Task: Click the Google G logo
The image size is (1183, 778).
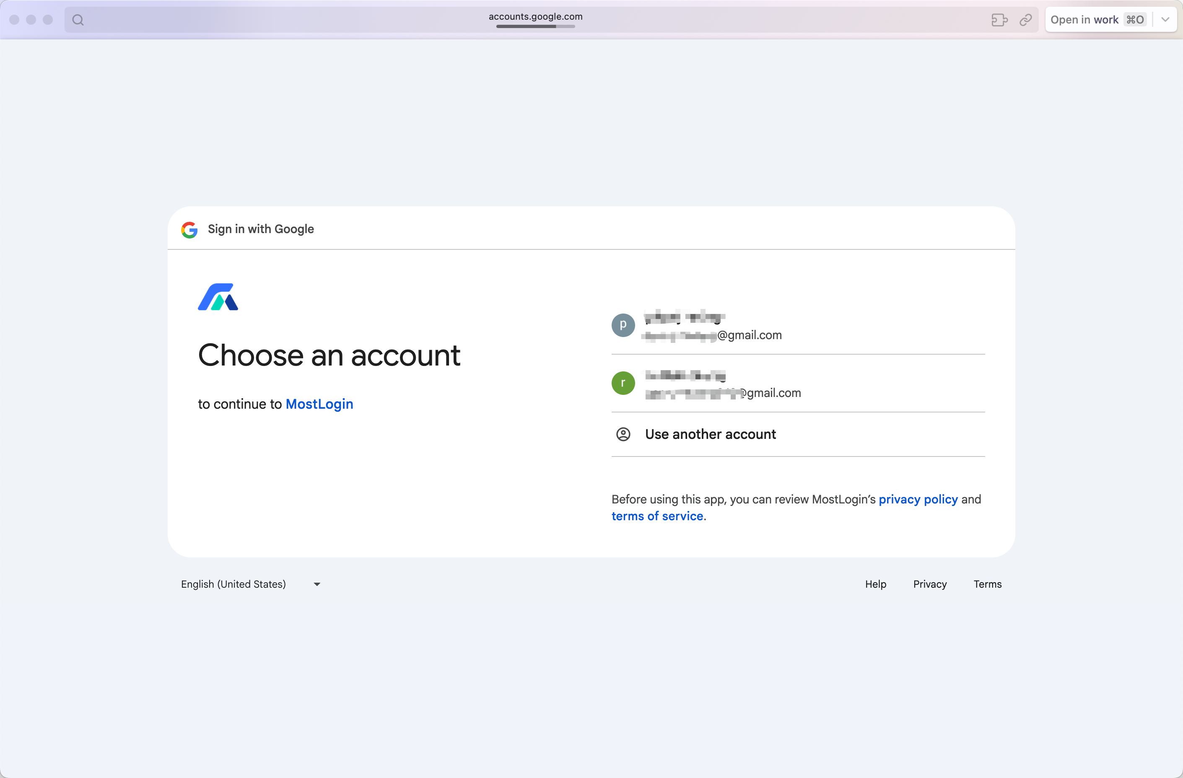Action: point(189,230)
